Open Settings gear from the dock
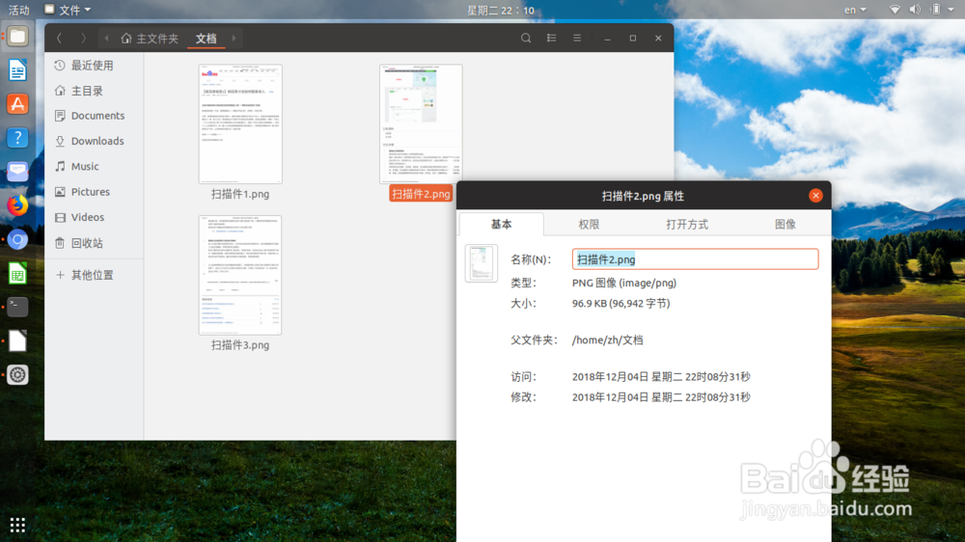This screenshot has width=965, height=542. 17,374
